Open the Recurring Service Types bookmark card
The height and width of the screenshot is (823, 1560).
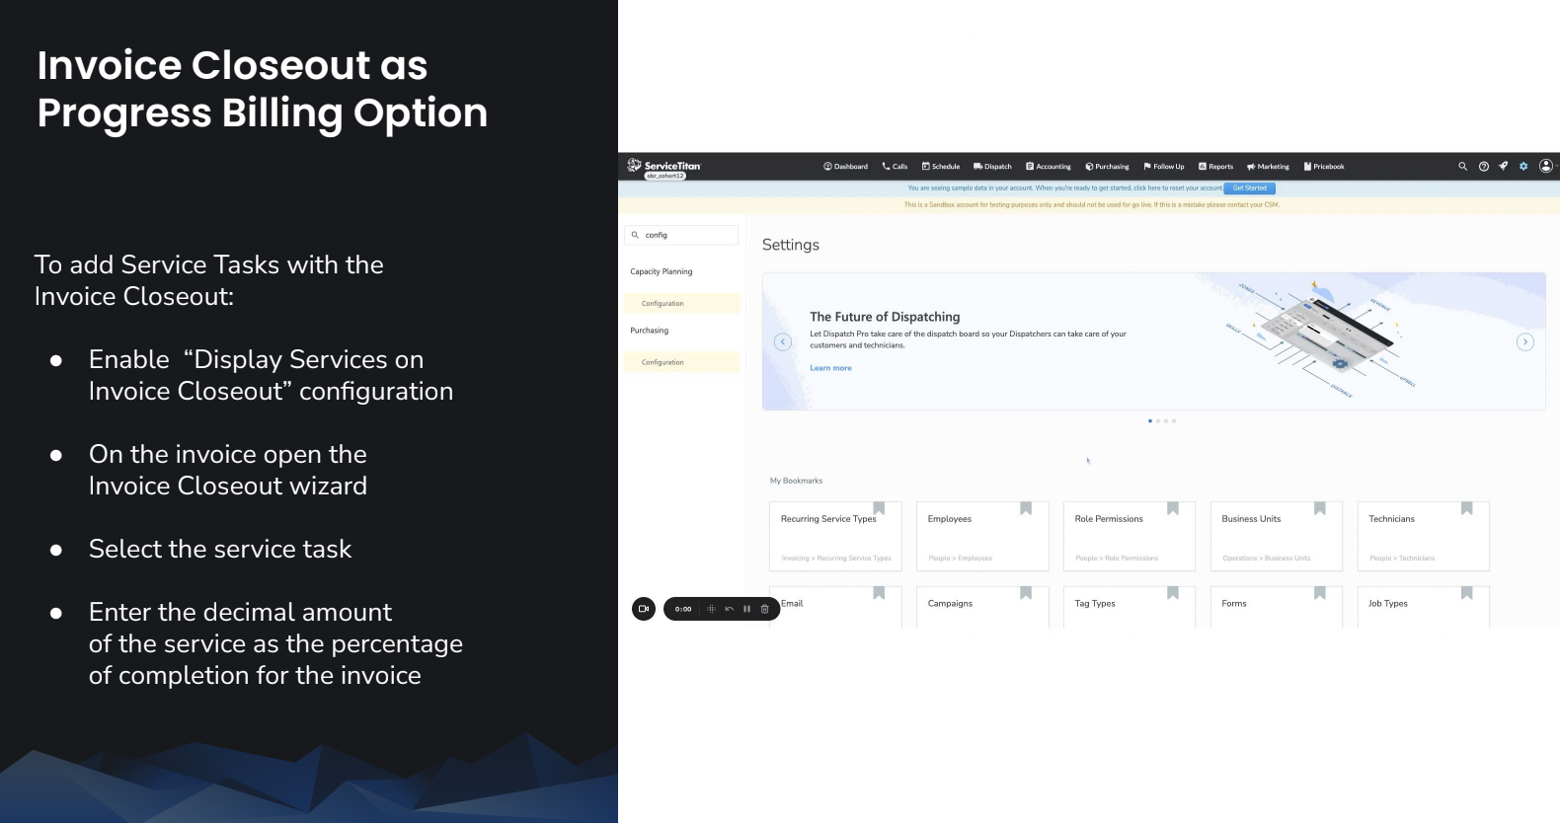click(835, 536)
